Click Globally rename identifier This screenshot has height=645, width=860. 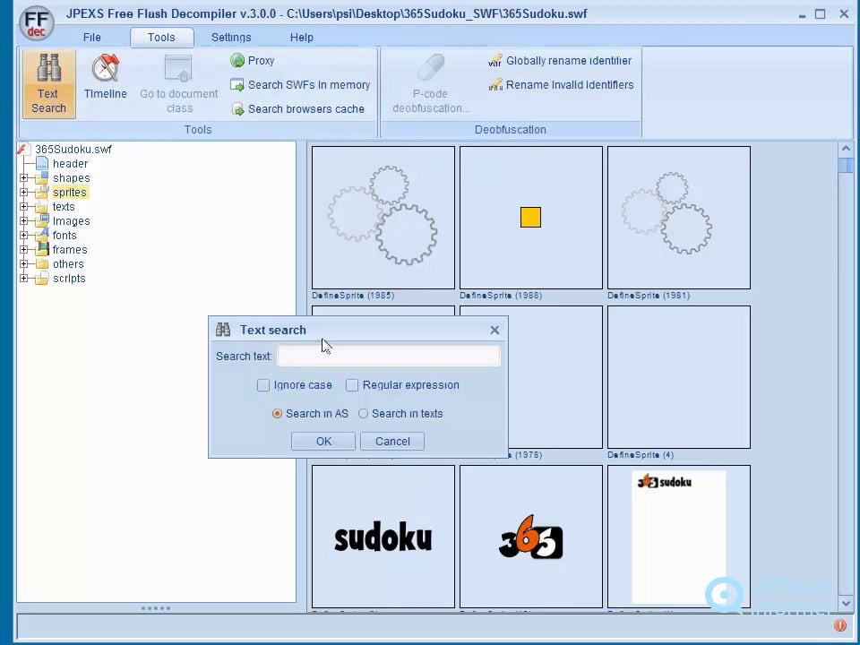click(x=560, y=60)
